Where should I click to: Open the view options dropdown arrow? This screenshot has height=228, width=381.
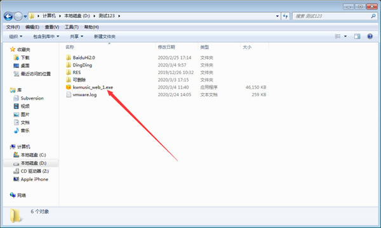click(x=345, y=37)
